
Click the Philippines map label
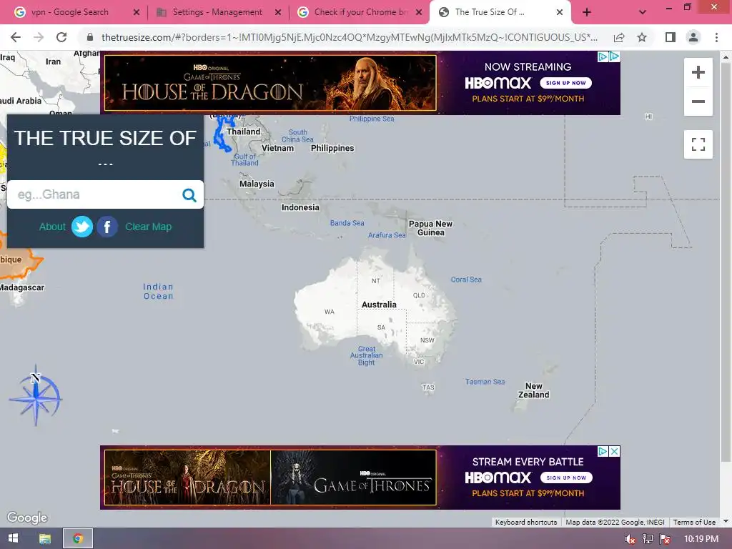coord(332,149)
